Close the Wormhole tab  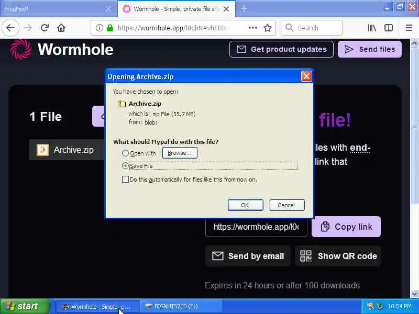(x=226, y=9)
